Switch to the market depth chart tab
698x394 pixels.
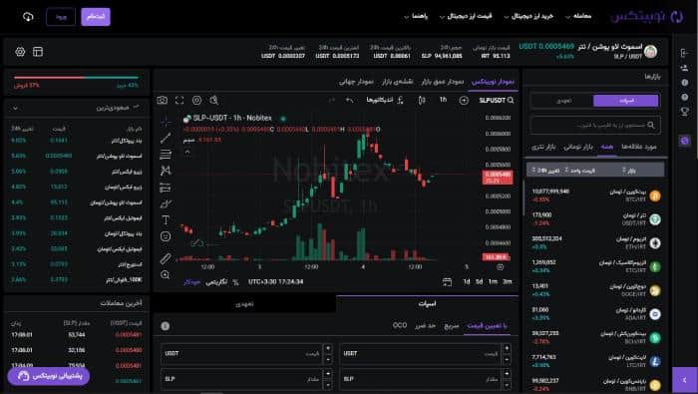(x=443, y=82)
